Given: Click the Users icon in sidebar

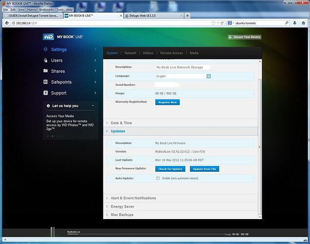Looking at the screenshot, I should [45, 60].
